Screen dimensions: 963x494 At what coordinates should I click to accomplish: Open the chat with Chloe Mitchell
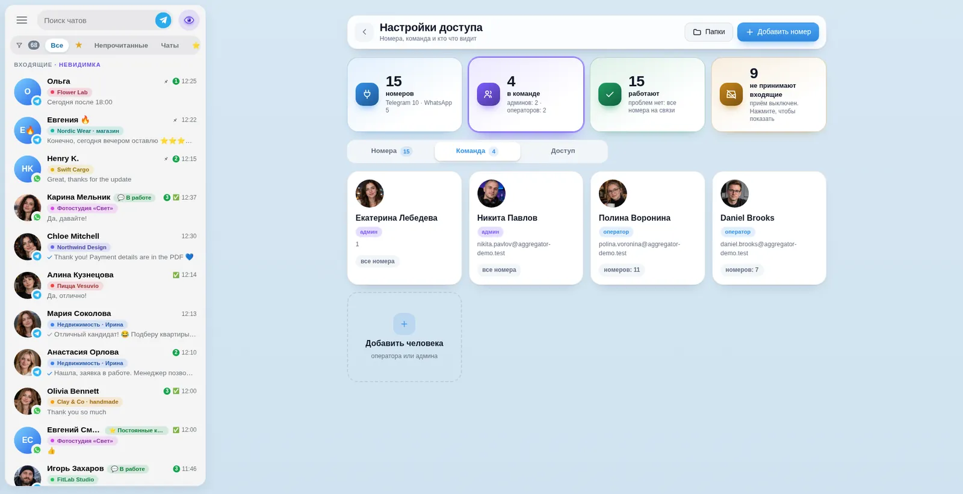coord(105,247)
